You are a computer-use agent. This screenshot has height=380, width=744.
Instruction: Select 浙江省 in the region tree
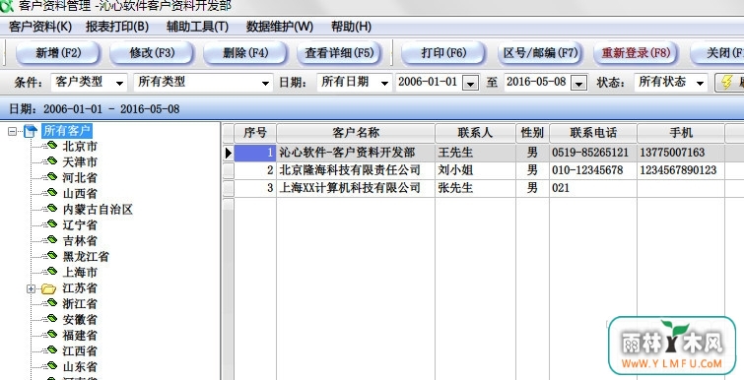[80, 303]
